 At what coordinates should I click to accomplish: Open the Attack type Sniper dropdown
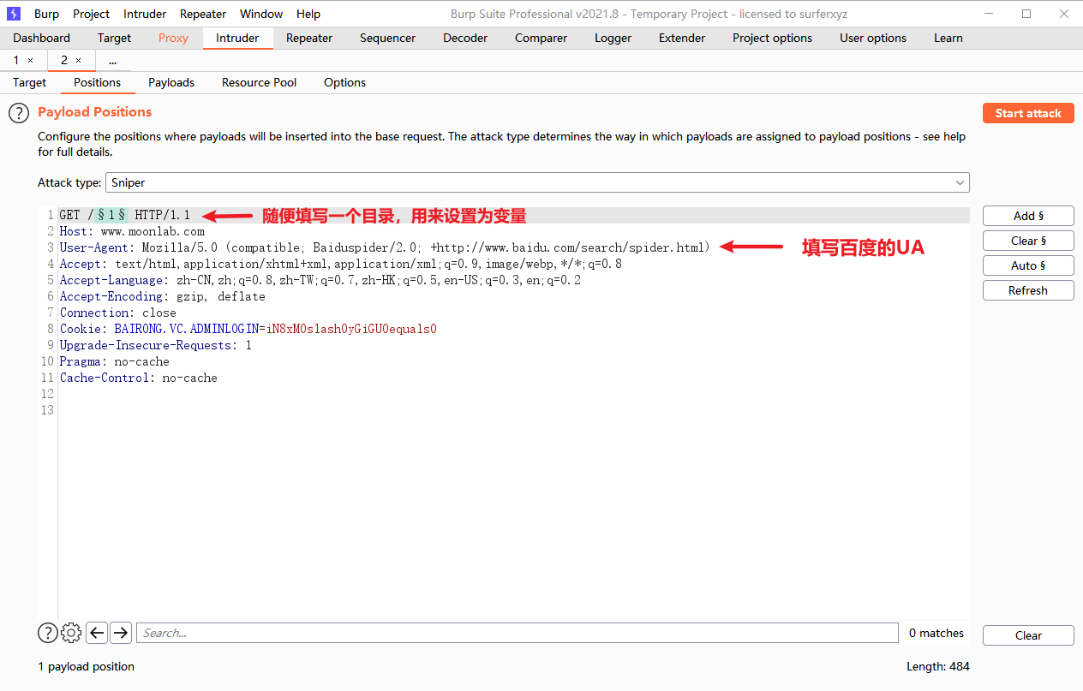(537, 182)
